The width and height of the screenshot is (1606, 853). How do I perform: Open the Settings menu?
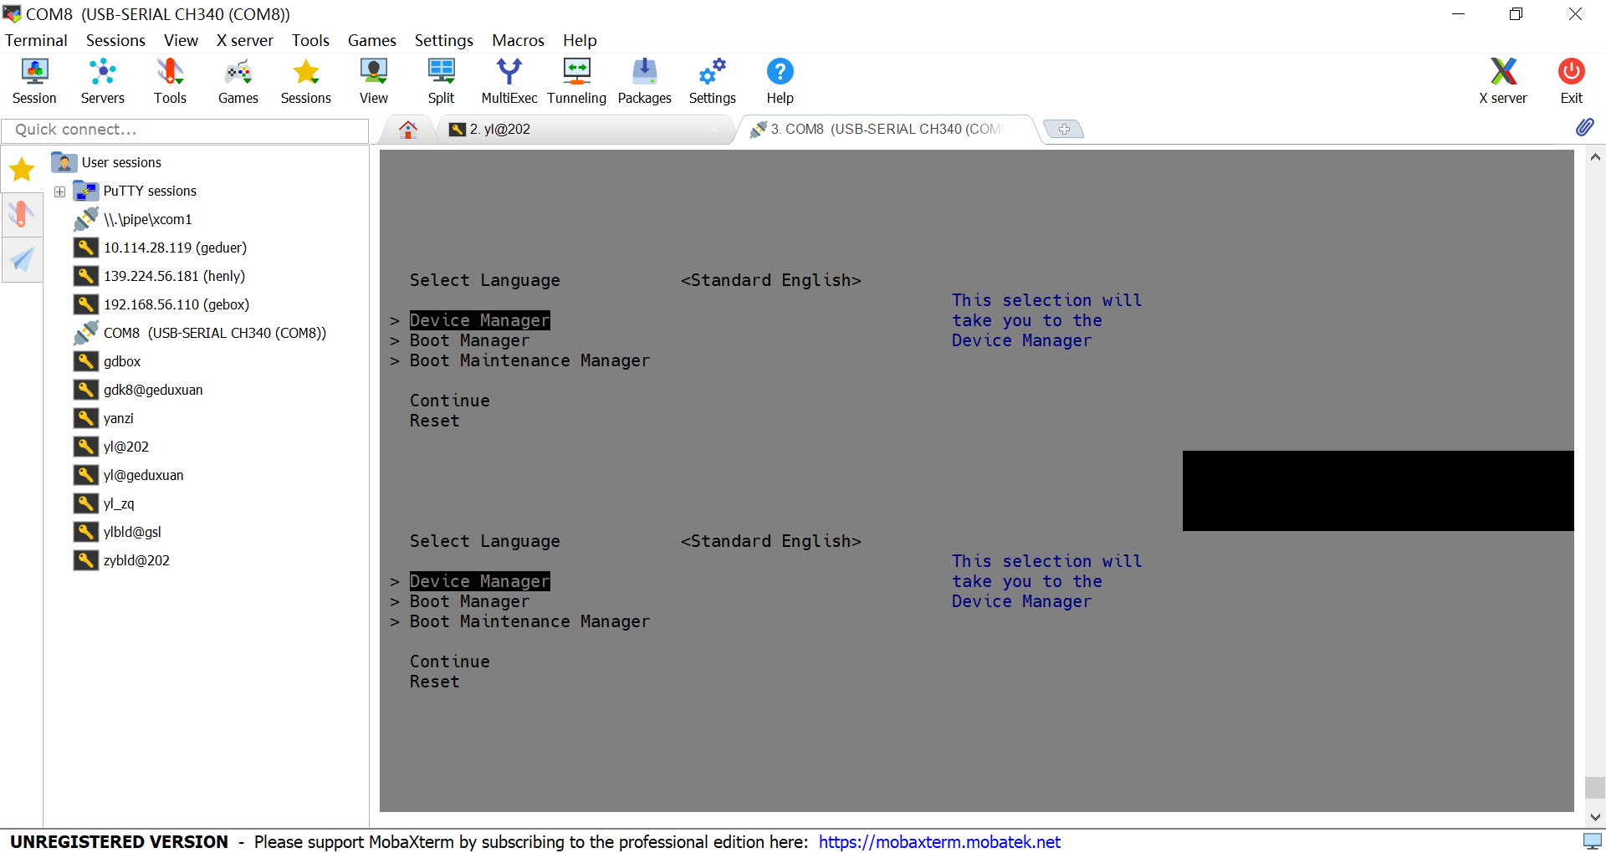444,40
